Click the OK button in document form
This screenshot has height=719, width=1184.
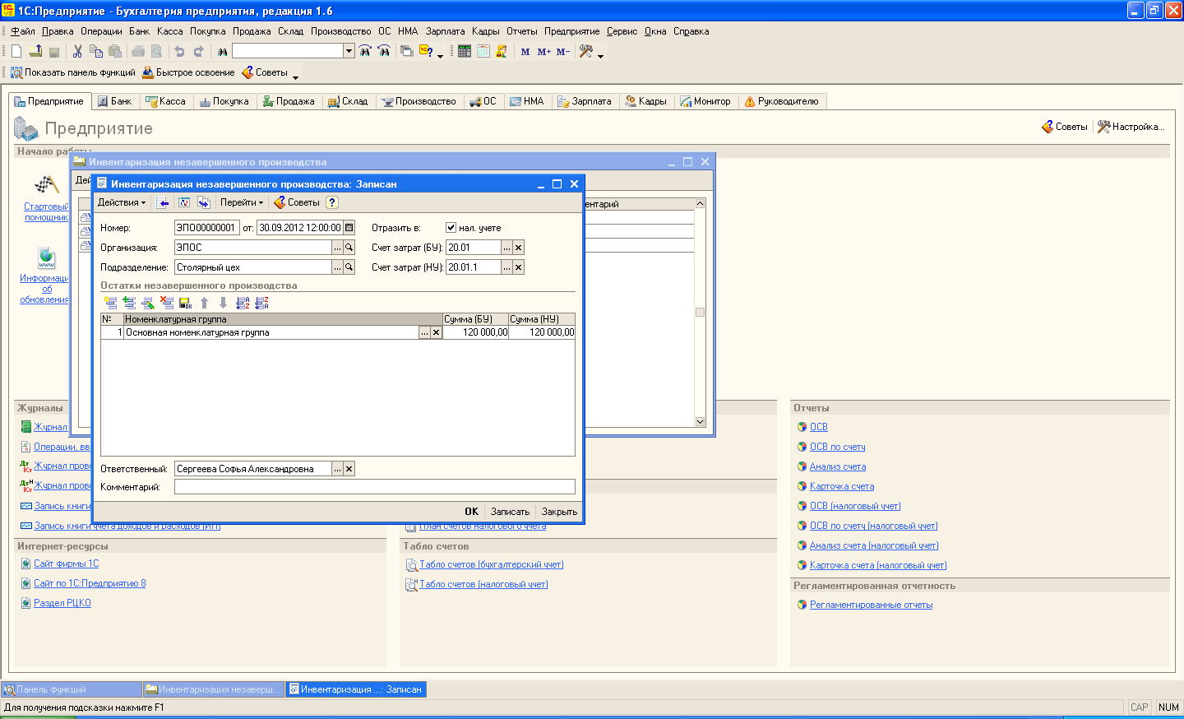click(471, 512)
